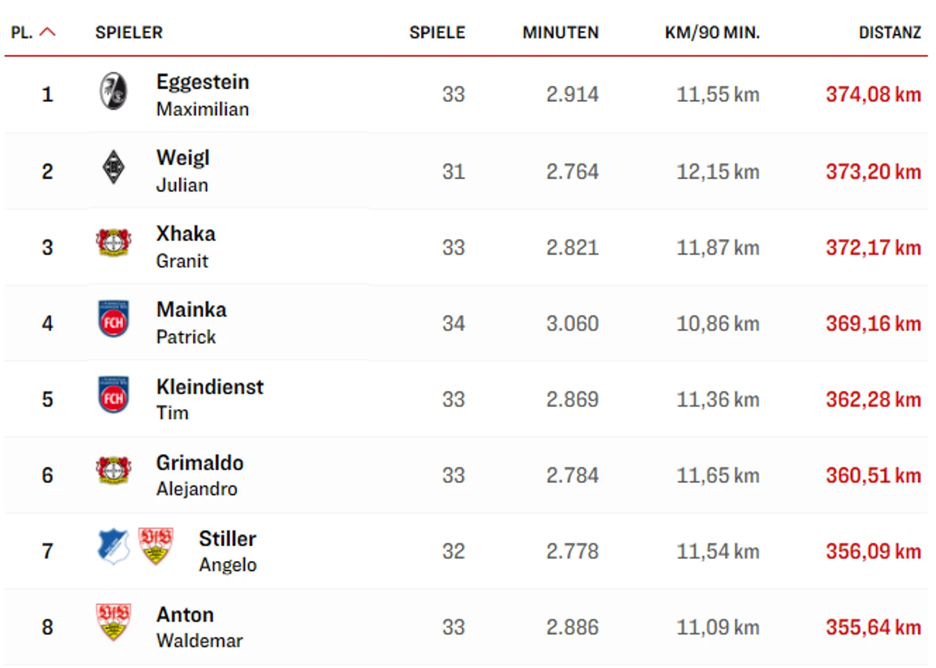Click the Heidenheim crest beside Kleindienst
Image resolution: width=936 pixels, height=668 pixels.
point(113,395)
